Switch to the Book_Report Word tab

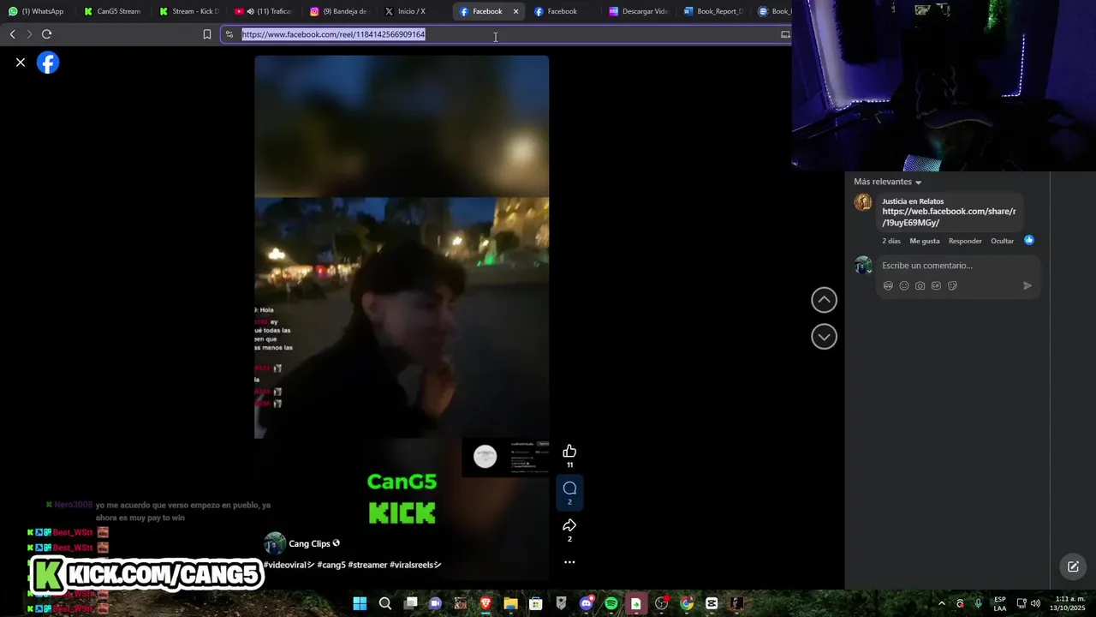pos(713,11)
